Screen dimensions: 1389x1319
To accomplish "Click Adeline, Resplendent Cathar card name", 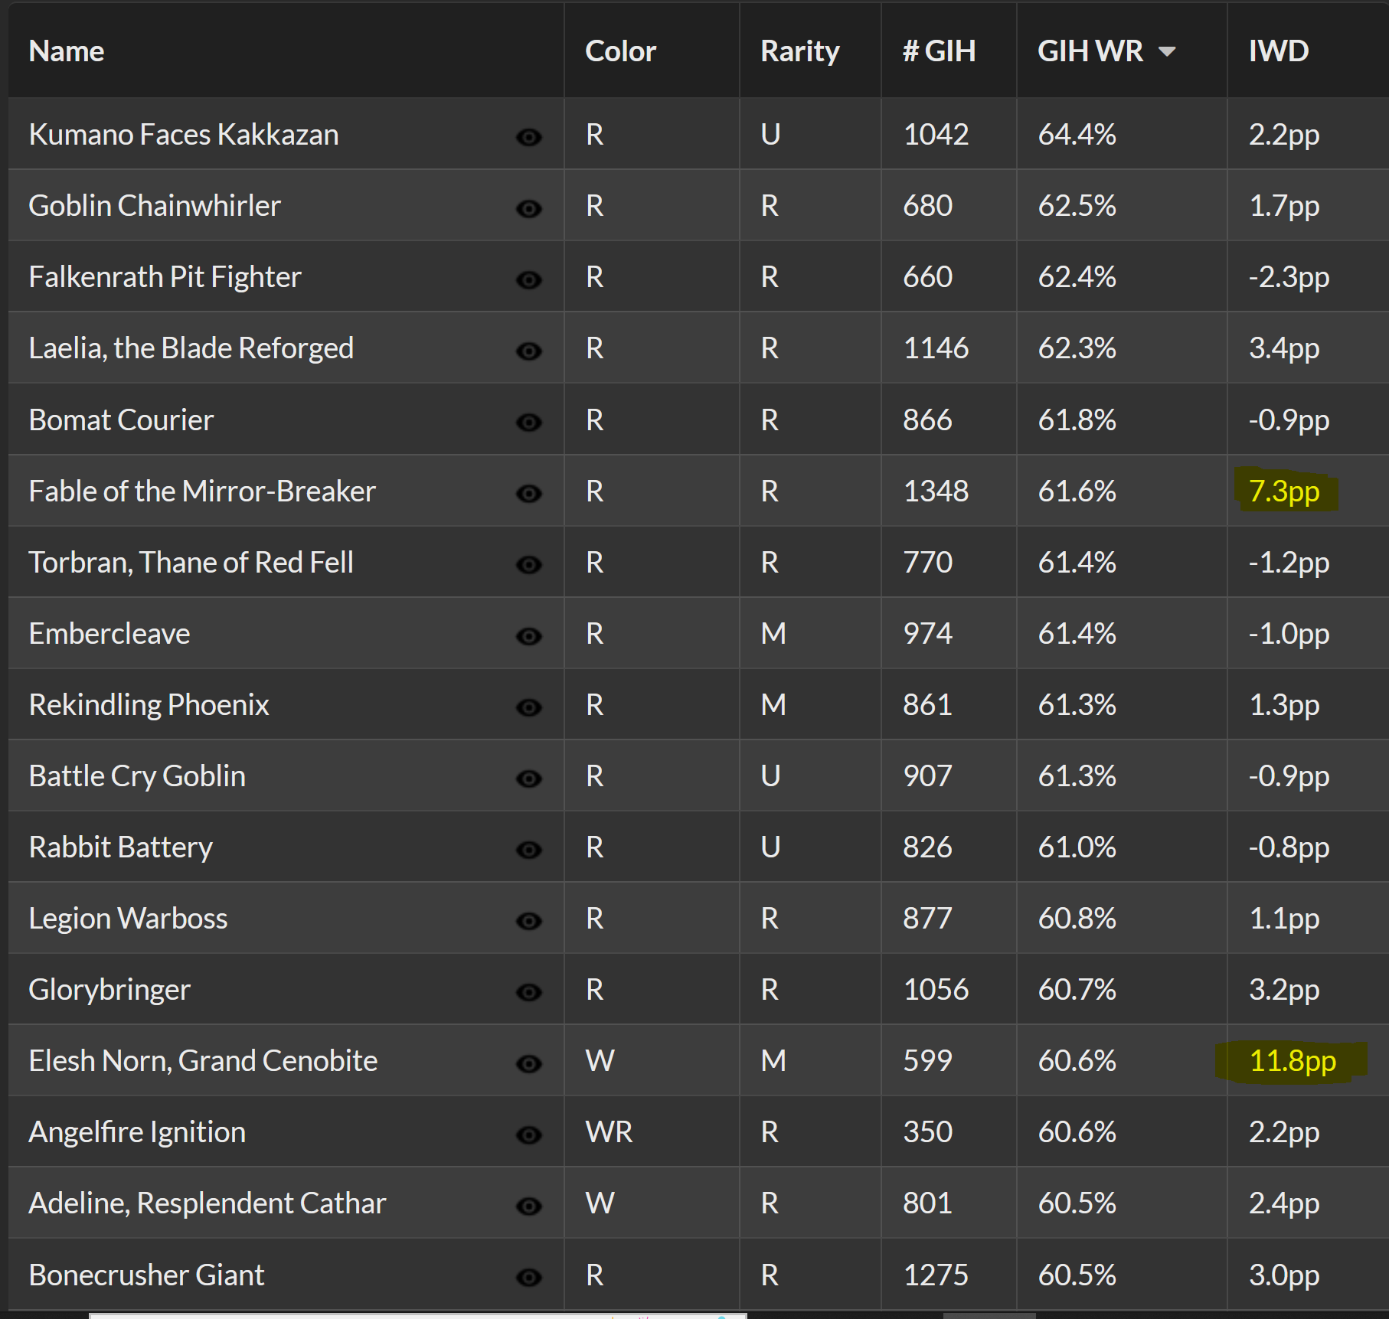I will [207, 1203].
